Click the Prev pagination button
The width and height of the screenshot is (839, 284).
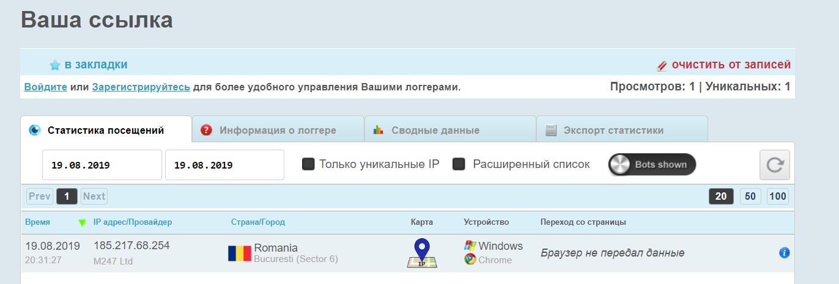(40, 196)
